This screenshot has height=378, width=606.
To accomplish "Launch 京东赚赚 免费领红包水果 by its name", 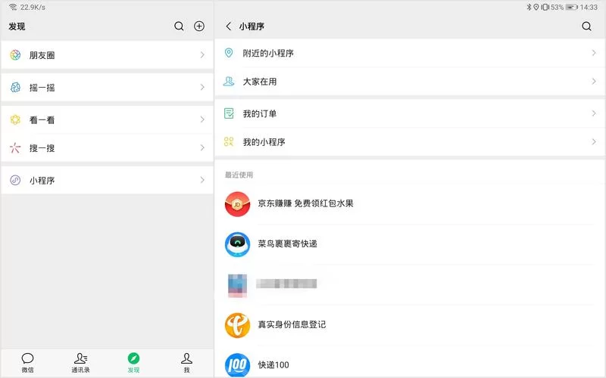I will pyautogui.click(x=306, y=203).
